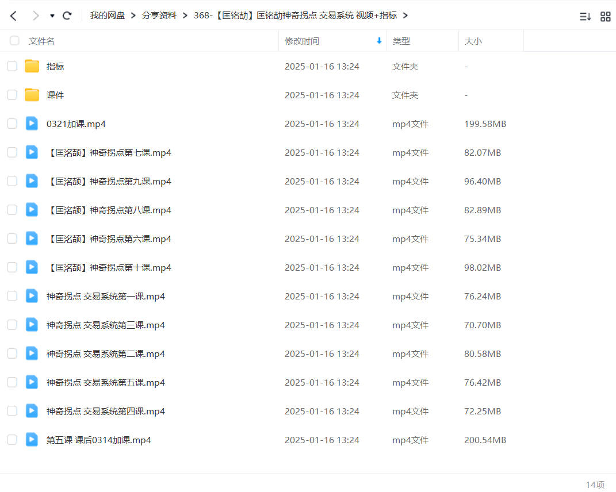Click the video icon for 神奇拐点第七课.mp4

(32, 152)
